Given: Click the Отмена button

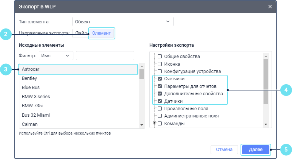Looking at the screenshot, I should [224, 150].
